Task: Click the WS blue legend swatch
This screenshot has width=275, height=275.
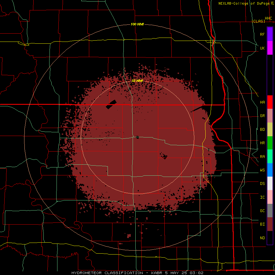Action: tap(270, 170)
